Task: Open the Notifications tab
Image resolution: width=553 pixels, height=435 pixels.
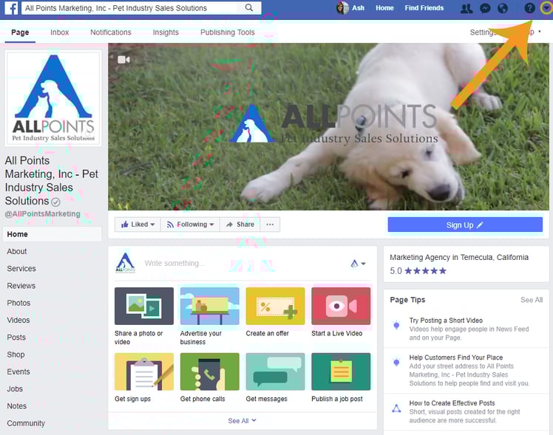Action: pyautogui.click(x=111, y=32)
